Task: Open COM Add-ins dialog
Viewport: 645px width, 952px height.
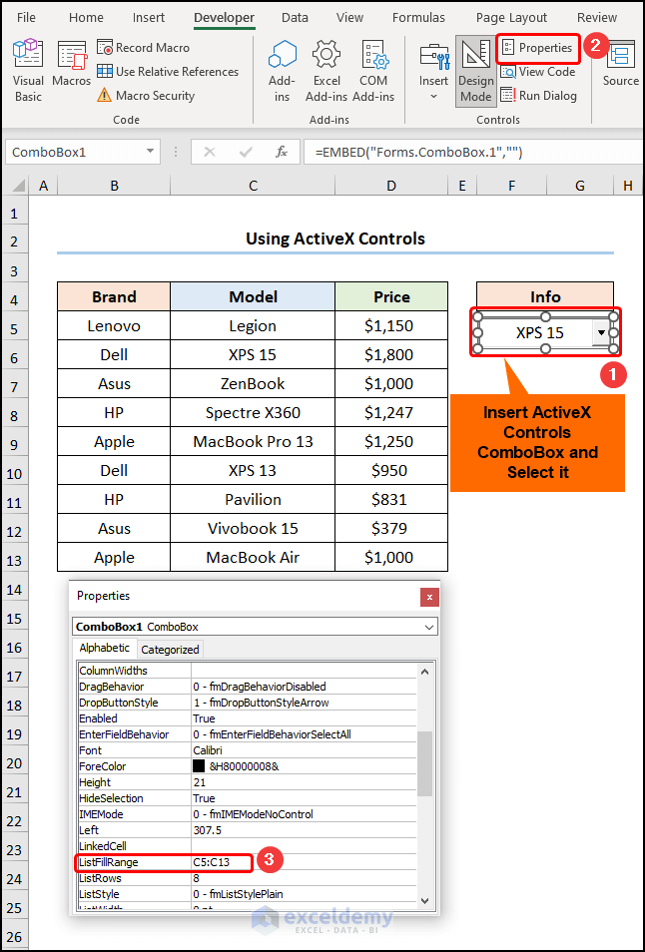Action: [x=373, y=71]
